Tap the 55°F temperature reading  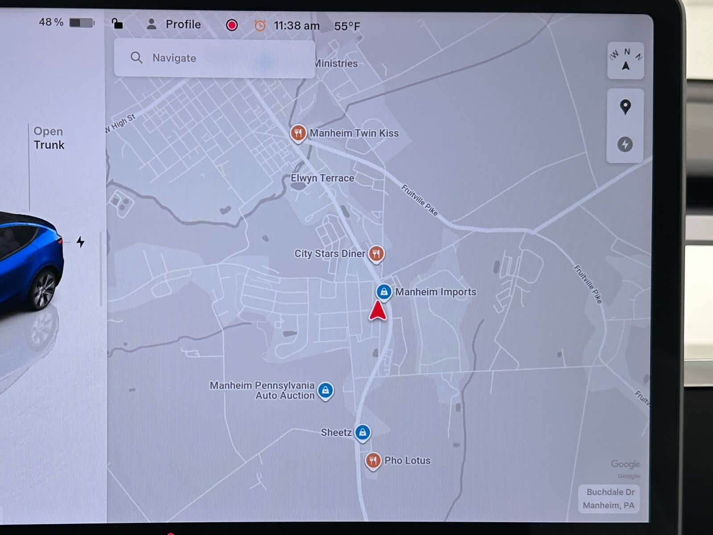tap(347, 26)
